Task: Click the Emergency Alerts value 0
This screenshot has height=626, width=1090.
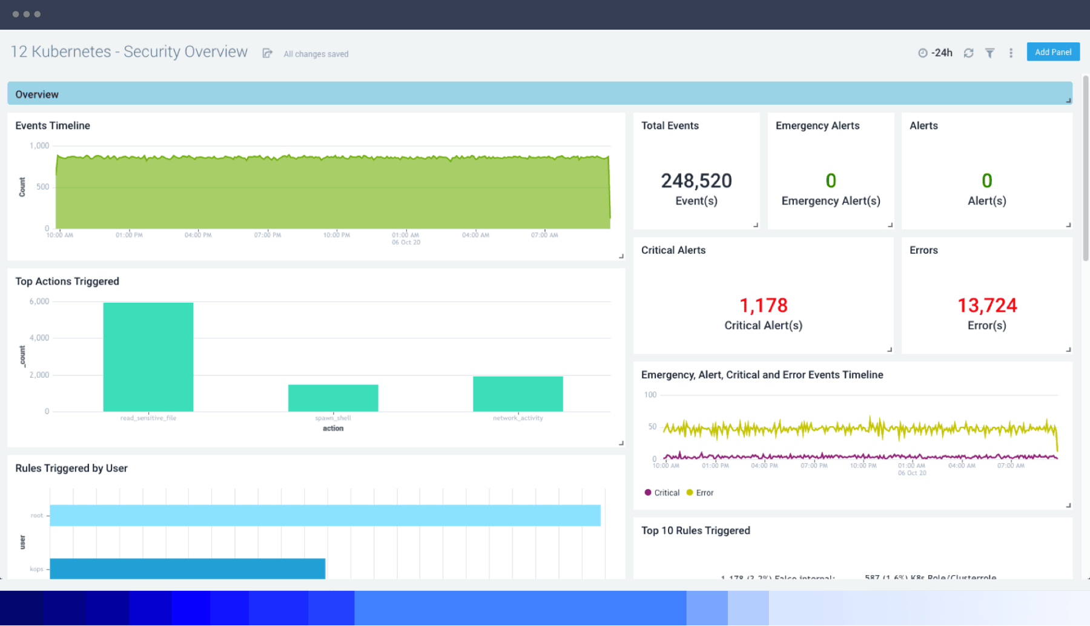Action: 831,180
